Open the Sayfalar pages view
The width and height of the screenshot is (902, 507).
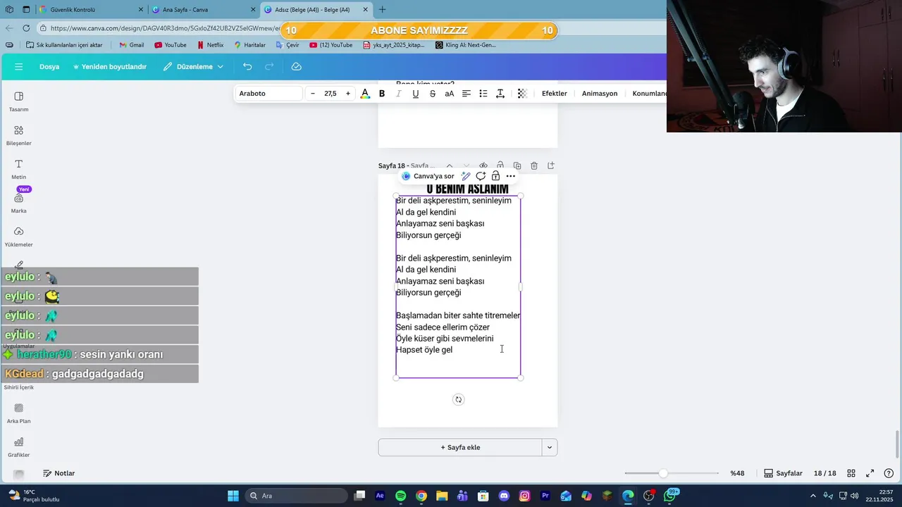click(784, 473)
